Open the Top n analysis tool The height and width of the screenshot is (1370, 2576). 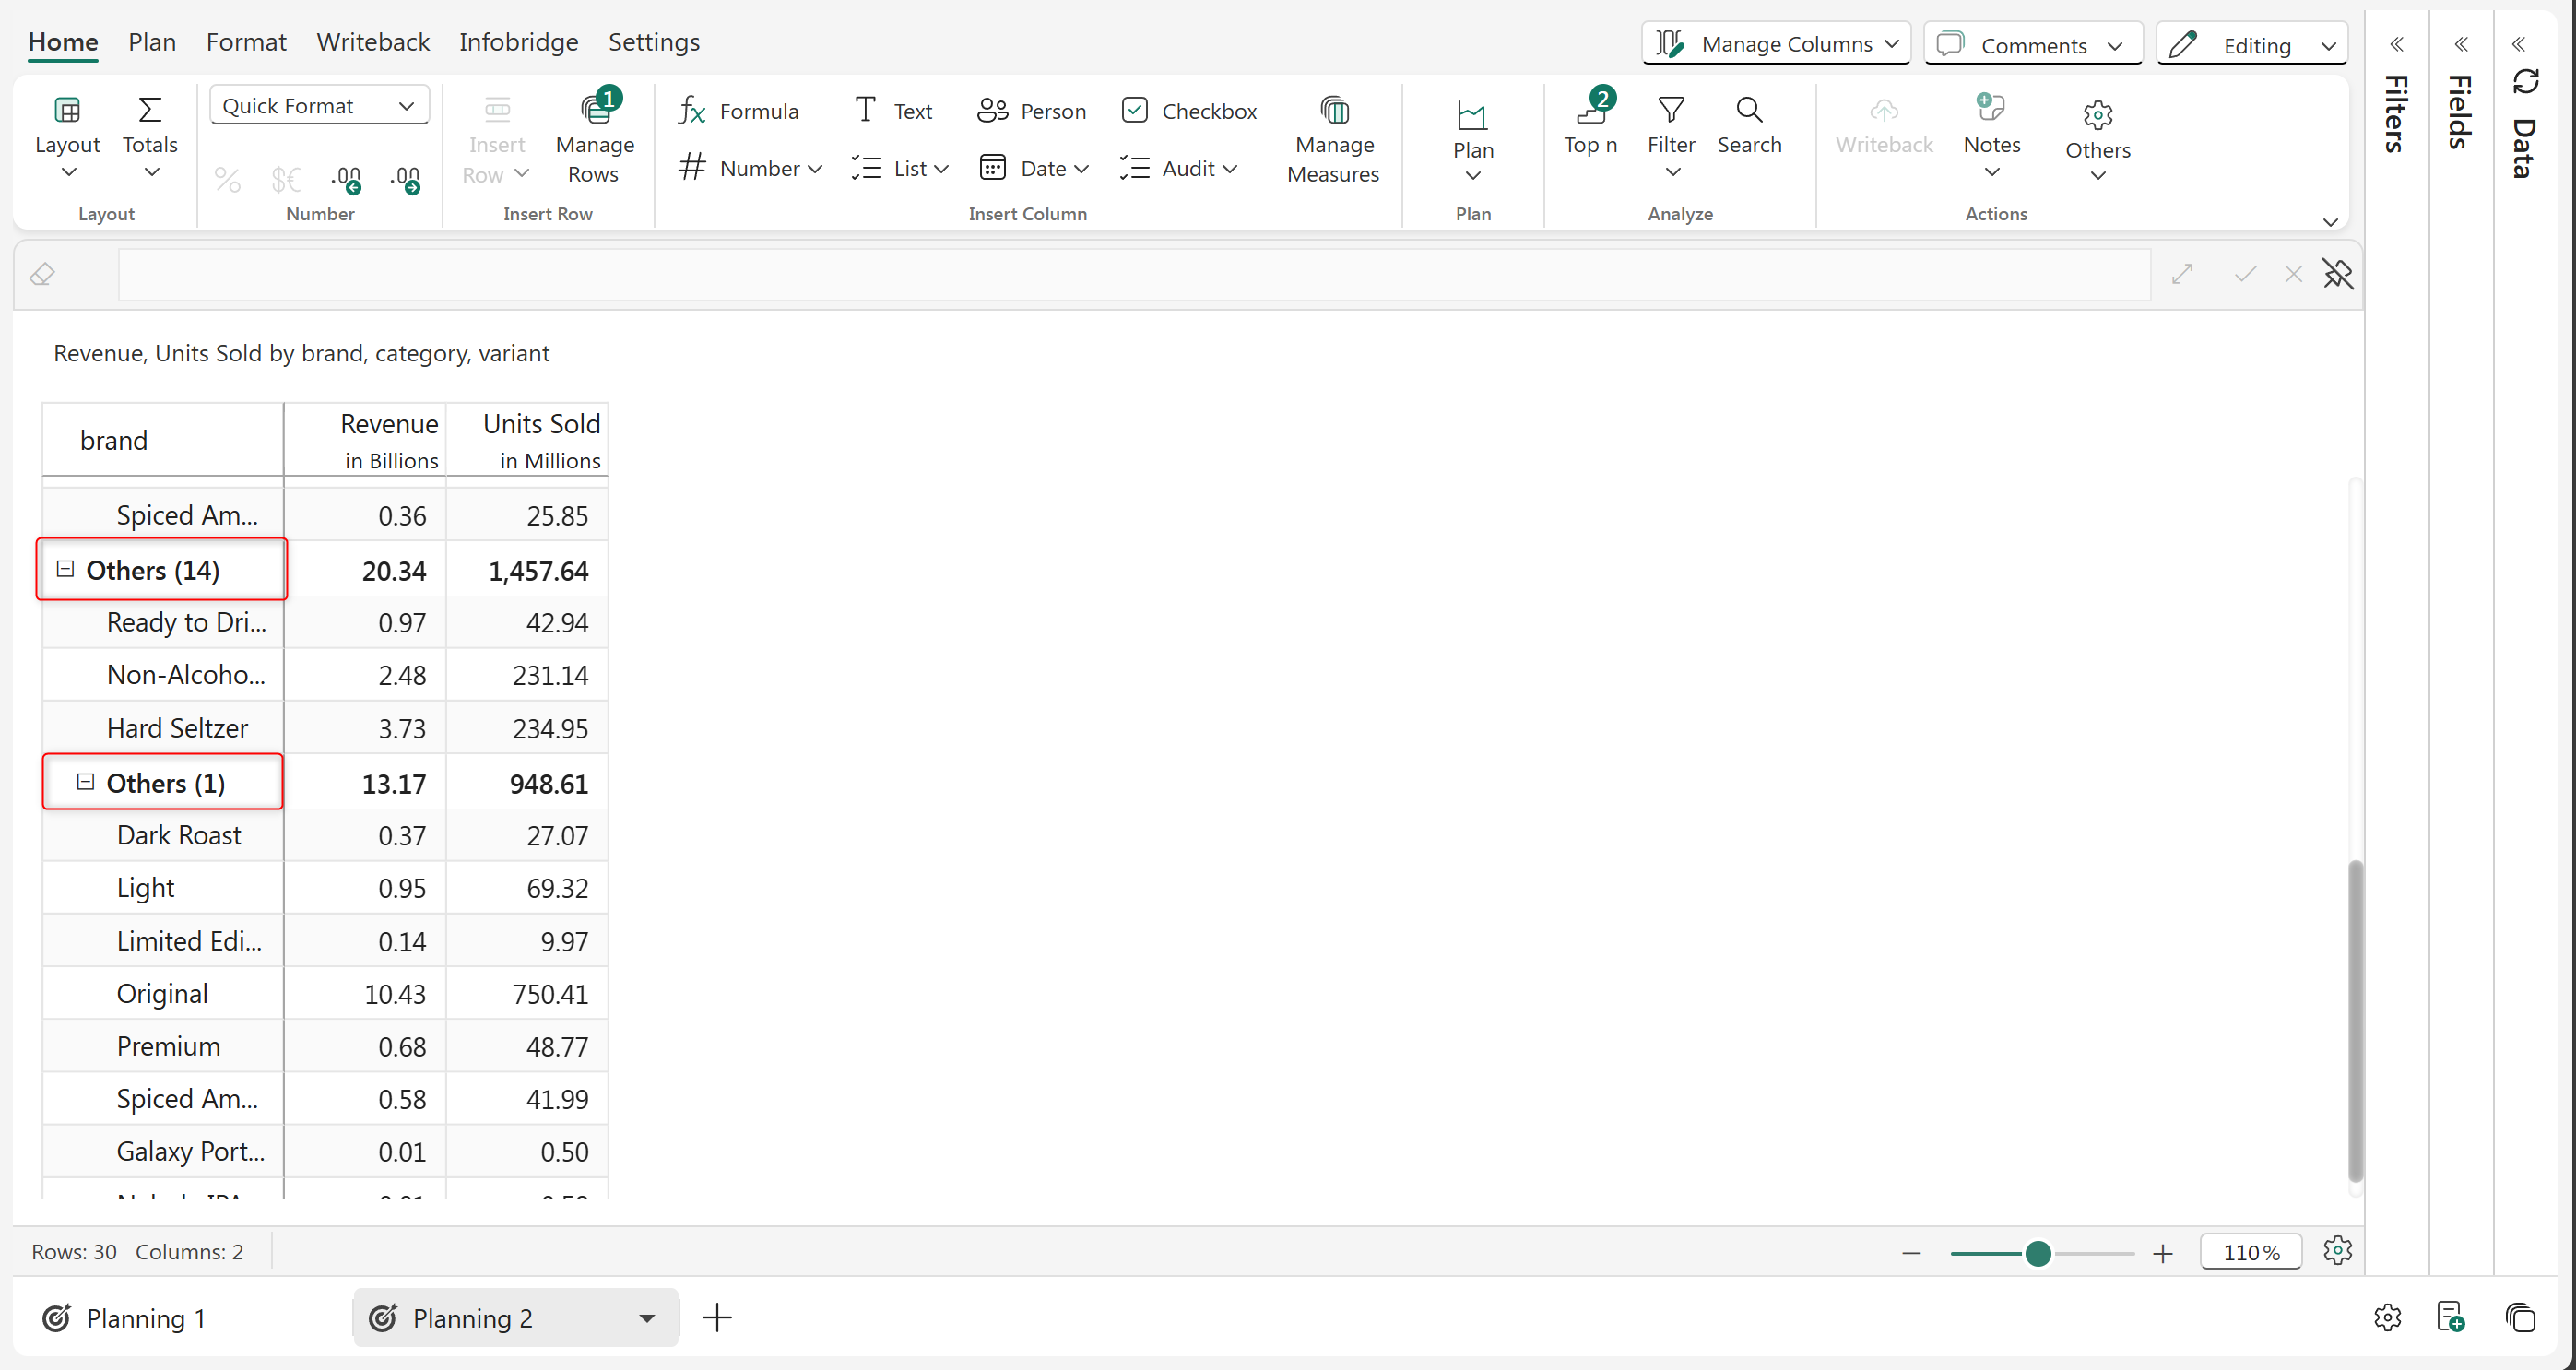[x=1590, y=125]
